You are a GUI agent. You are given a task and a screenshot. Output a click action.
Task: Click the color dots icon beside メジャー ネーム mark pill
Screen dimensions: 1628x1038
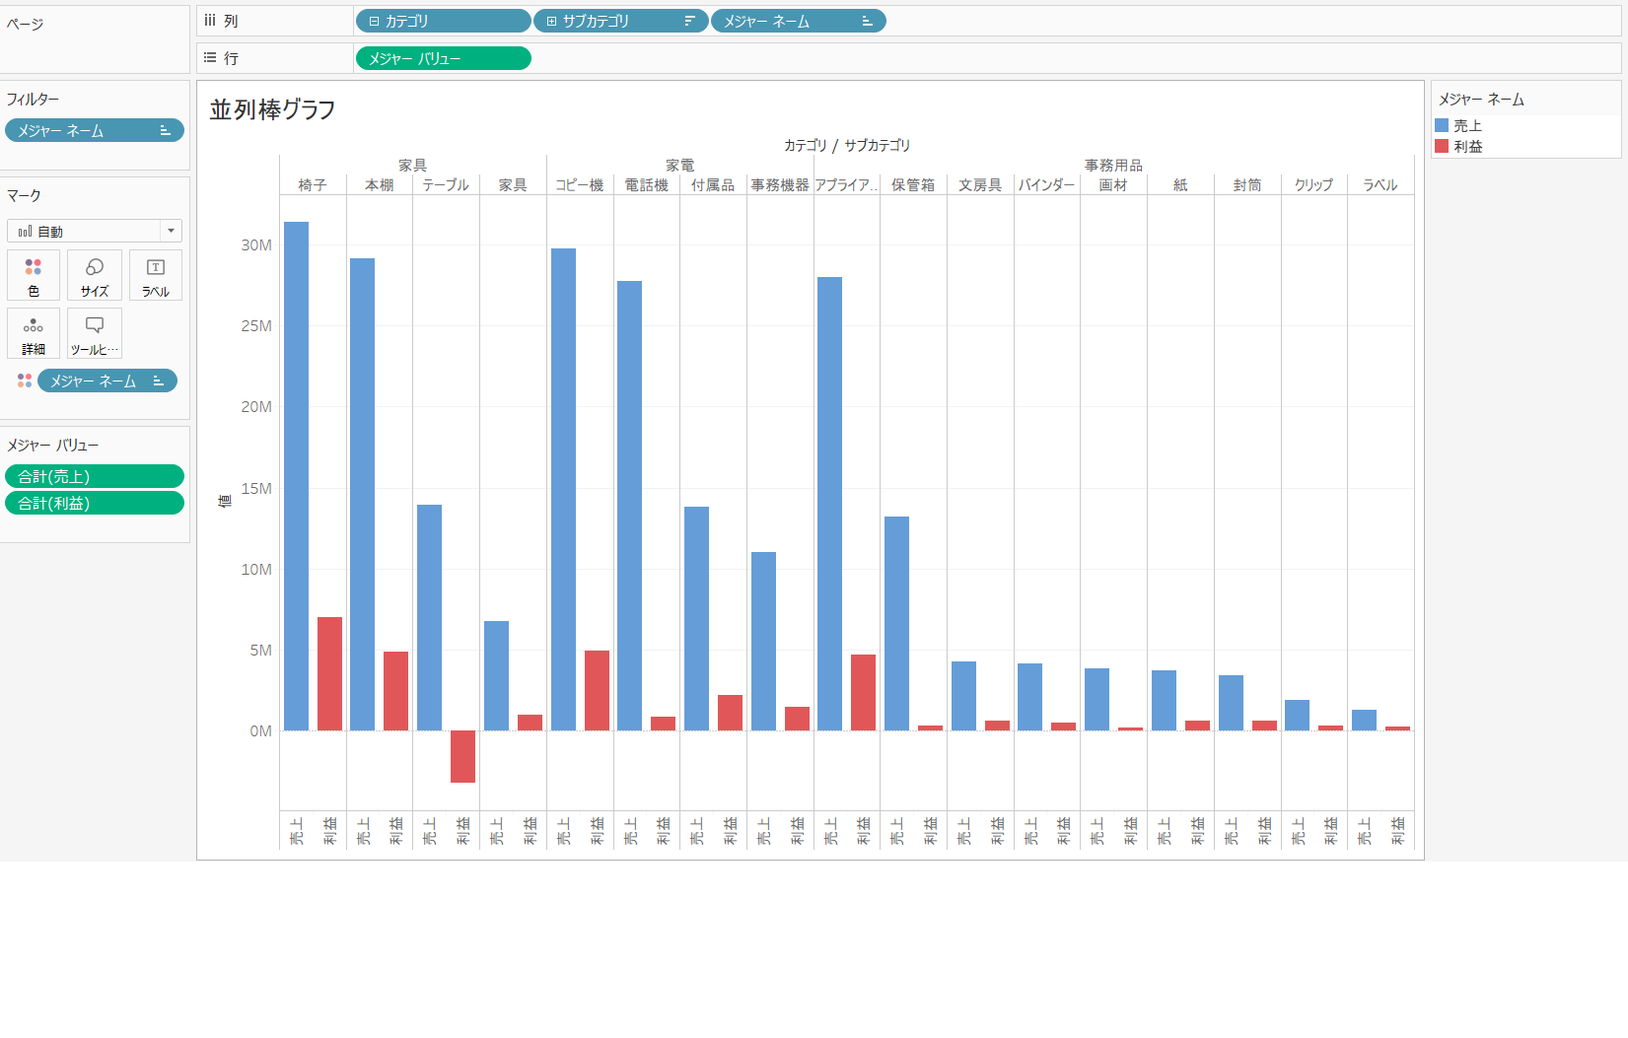point(25,381)
